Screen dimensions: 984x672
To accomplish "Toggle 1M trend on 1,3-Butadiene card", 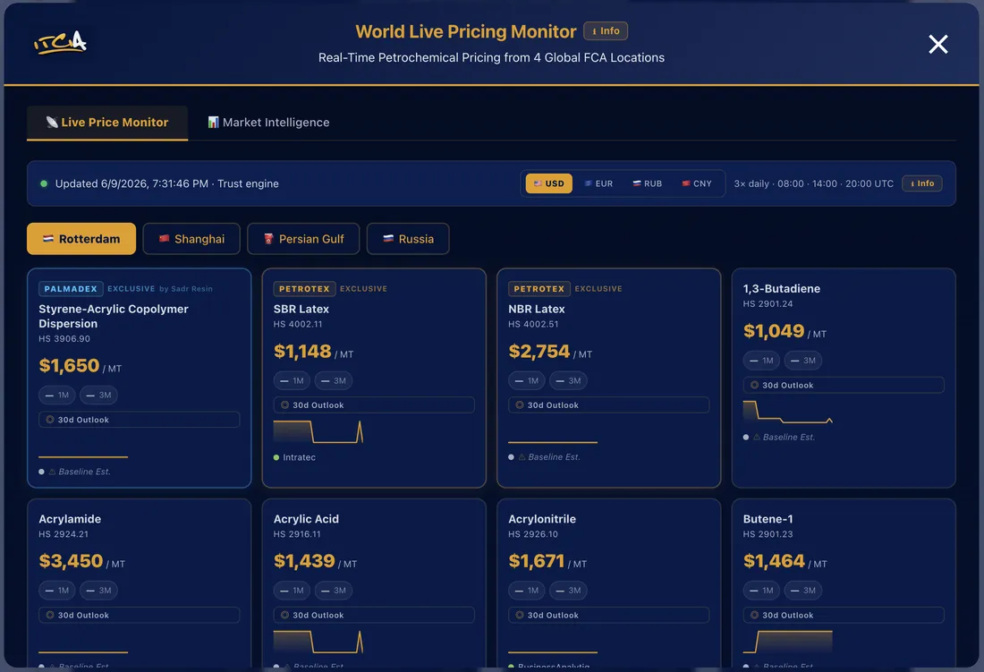I will 761,360.
